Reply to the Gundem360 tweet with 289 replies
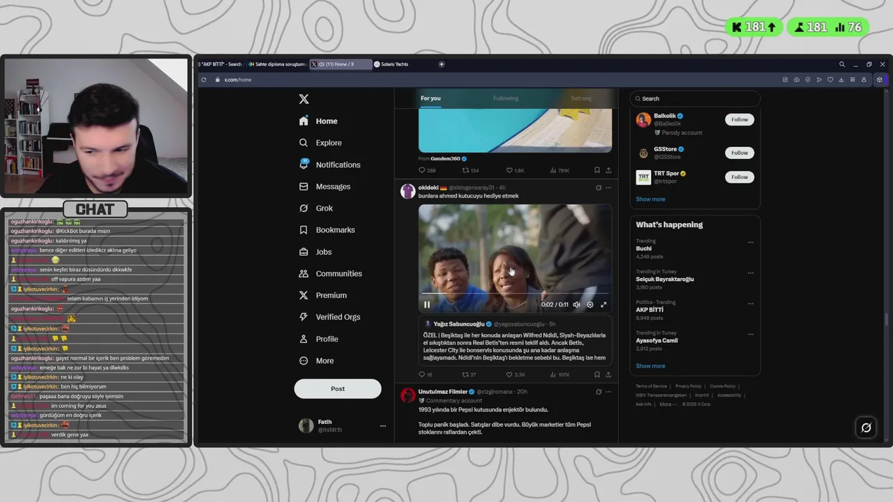The width and height of the screenshot is (893, 502). (427, 170)
